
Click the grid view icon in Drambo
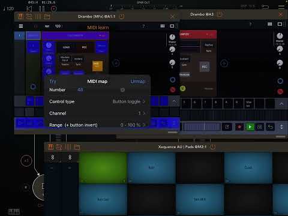point(163,26)
